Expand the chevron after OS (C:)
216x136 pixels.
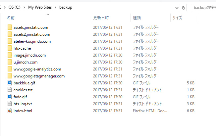(x=24, y=7)
